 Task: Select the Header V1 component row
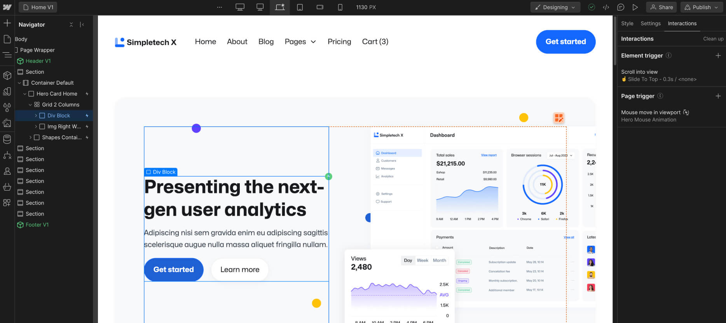click(x=54, y=61)
